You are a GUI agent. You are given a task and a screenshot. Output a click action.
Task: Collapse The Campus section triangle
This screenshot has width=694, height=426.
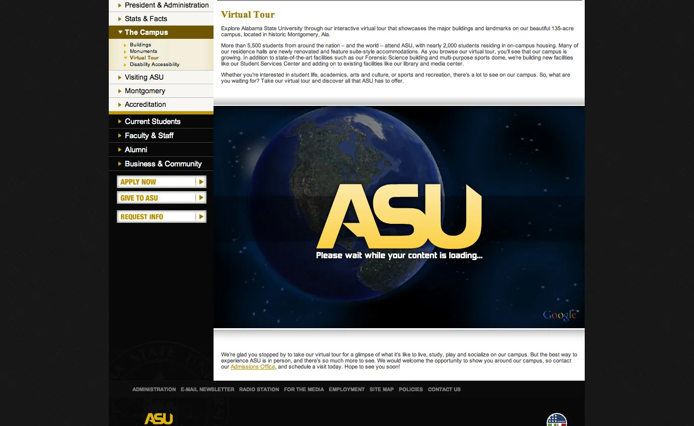pos(120,32)
